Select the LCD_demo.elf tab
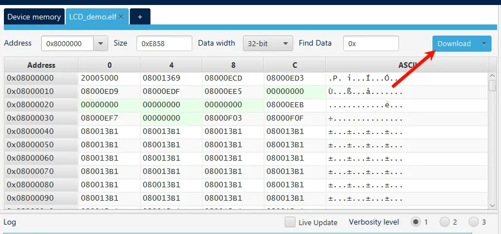Screen dimensions: 501x234 93,17
